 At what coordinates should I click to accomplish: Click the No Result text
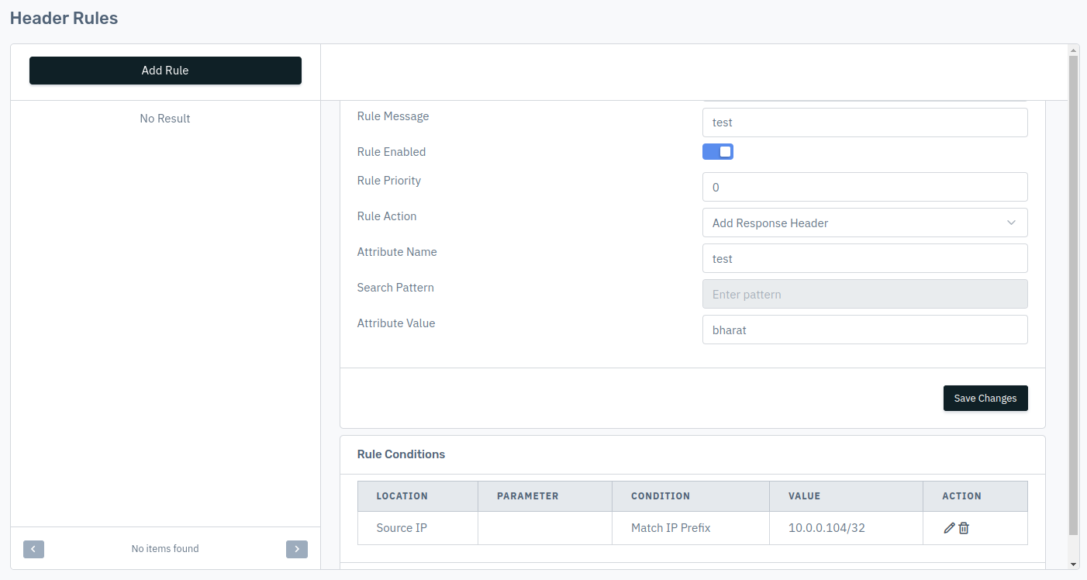165,119
